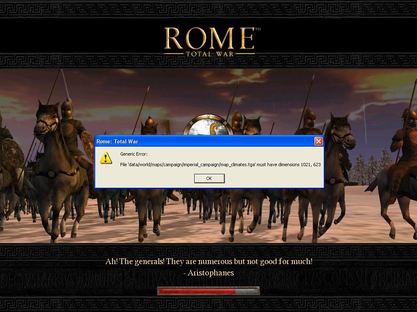The width and height of the screenshot is (417, 312).
Task: Click the ROME Total War golden logo
Action: pyautogui.click(x=210, y=42)
